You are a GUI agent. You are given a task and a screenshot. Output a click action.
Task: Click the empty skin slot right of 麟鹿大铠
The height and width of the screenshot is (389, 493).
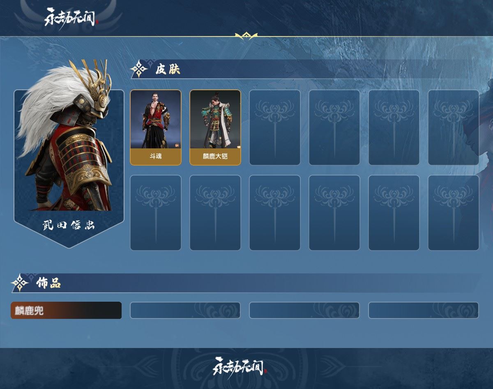275,127
